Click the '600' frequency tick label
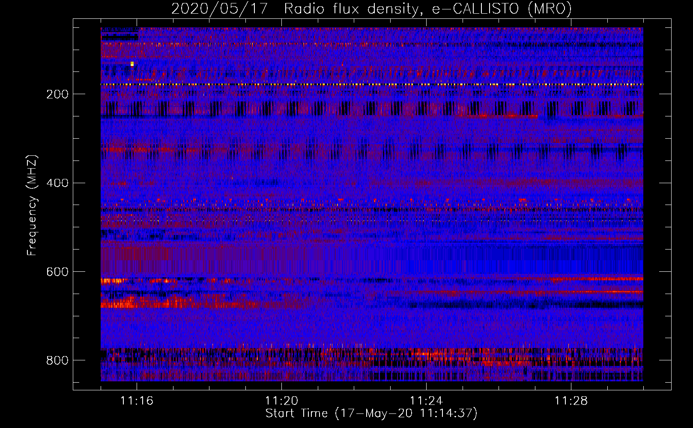Screen dimensions: 693x428 coord(57,272)
